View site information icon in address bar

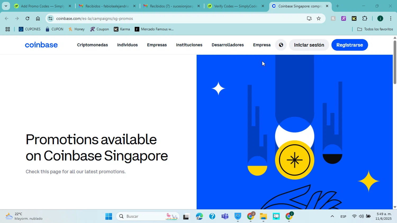tap(51, 19)
